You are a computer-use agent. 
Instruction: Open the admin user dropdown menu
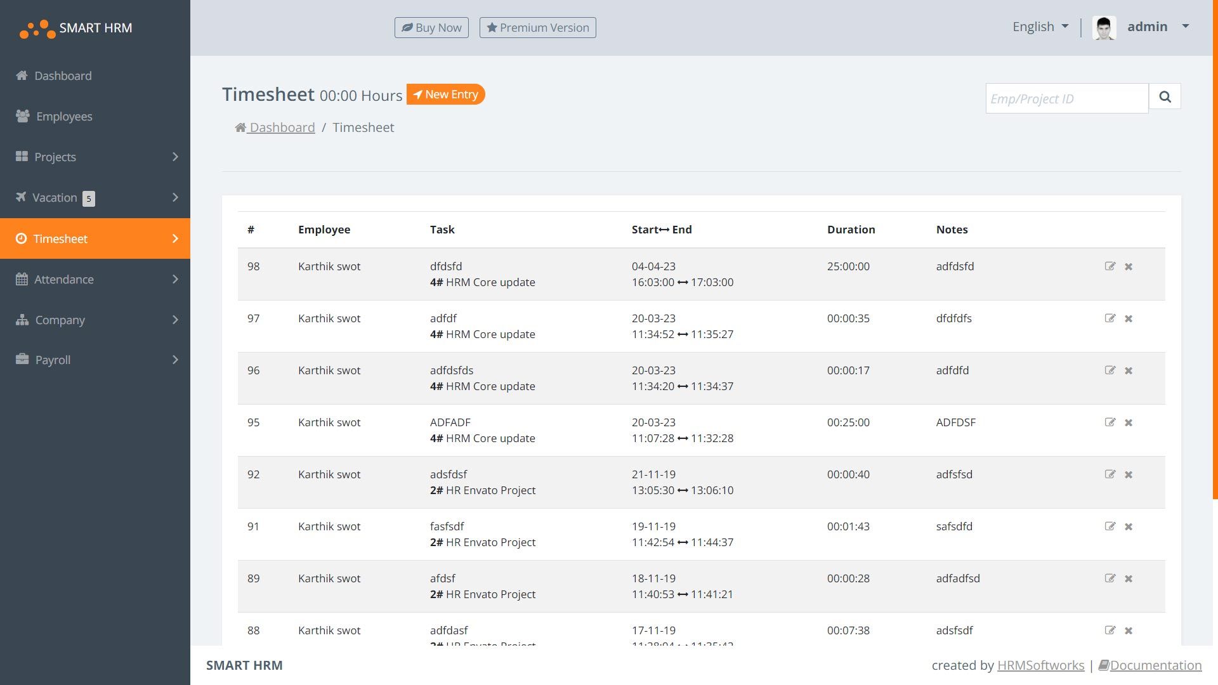click(1157, 27)
